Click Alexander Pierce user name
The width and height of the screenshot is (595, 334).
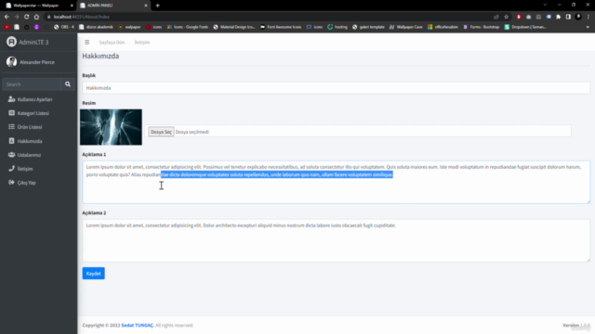[37, 62]
